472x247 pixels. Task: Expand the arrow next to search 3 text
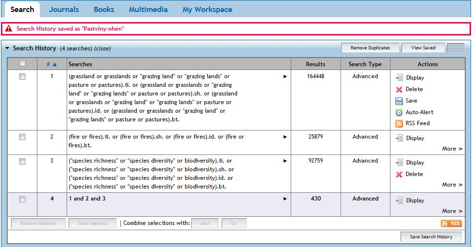point(285,161)
